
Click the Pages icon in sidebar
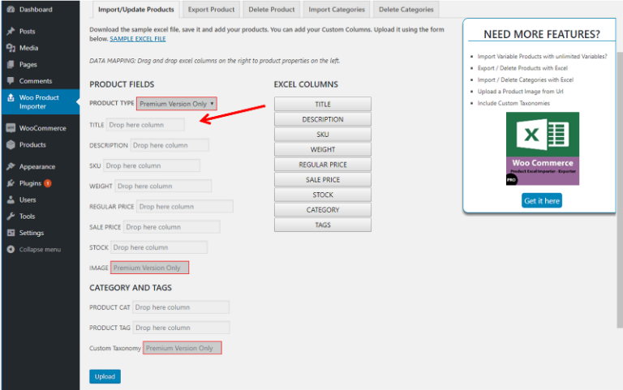[11, 64]
